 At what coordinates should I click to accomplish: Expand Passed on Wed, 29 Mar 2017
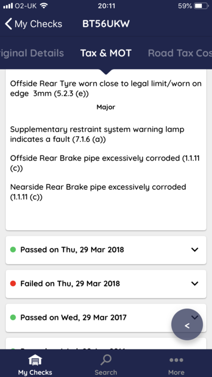point(106,318)
